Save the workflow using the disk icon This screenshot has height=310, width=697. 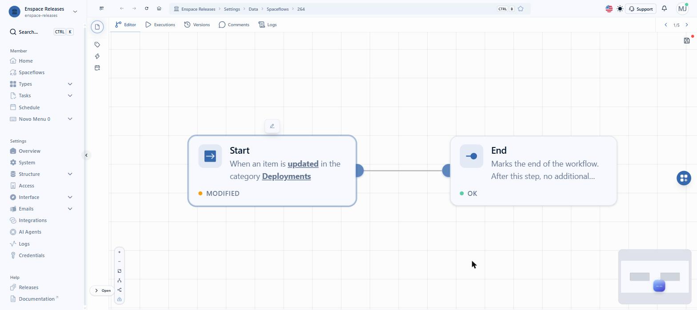pos(687,40)
